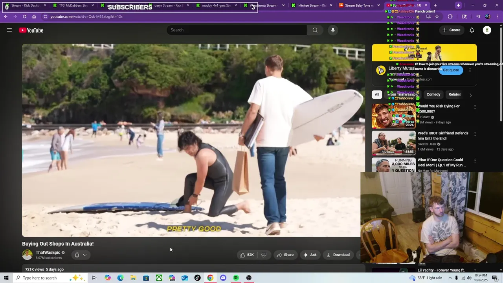
Task: Toggle notification bell for ThatWasEpic subscription
Action: click(x=81, y=255)
